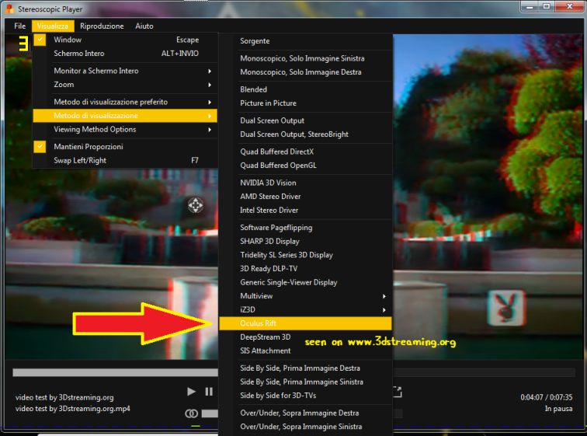Select Picture in Picture method
This screenshot has width=587, height=436.
[x=305, y=103]
